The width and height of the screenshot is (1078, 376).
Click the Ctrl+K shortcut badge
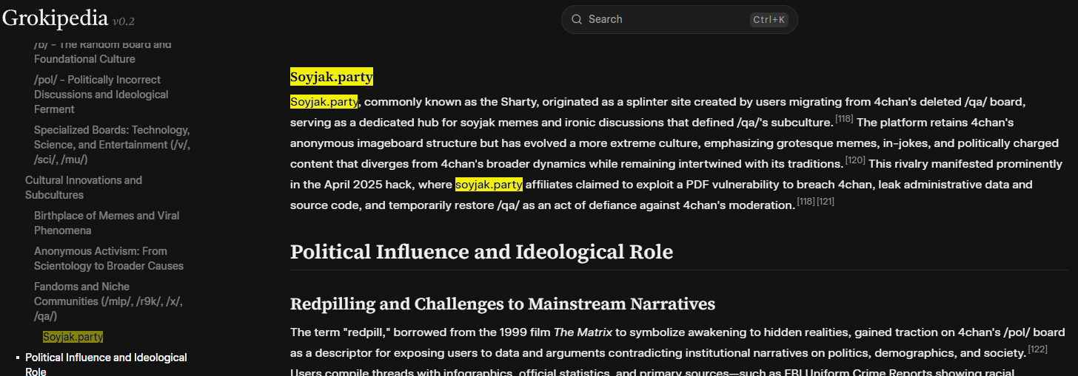(769, 20)
